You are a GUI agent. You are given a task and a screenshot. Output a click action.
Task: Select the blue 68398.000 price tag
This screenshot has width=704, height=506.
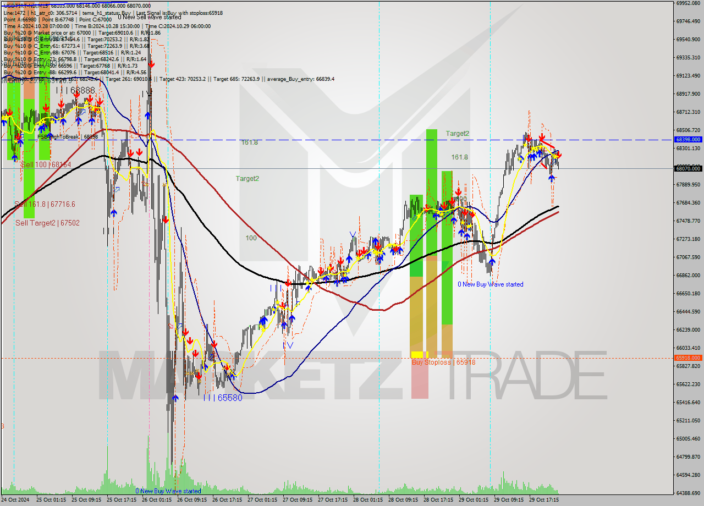click(x=688, y=140)
